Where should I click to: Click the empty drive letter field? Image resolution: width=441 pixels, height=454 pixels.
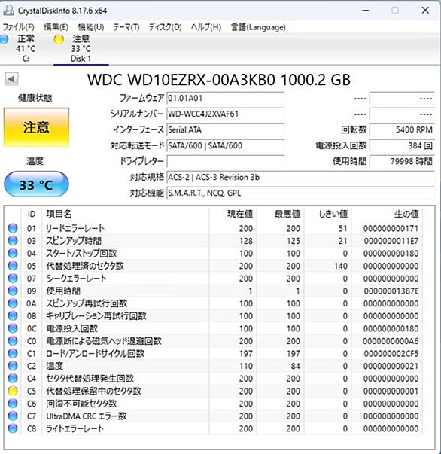226,161
